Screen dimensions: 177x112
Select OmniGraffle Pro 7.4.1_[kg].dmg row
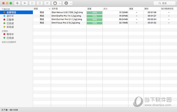click(105, 16)
